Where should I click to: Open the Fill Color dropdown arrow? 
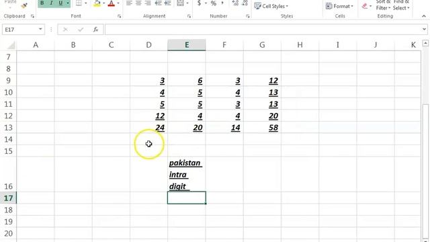click(103, 3)
